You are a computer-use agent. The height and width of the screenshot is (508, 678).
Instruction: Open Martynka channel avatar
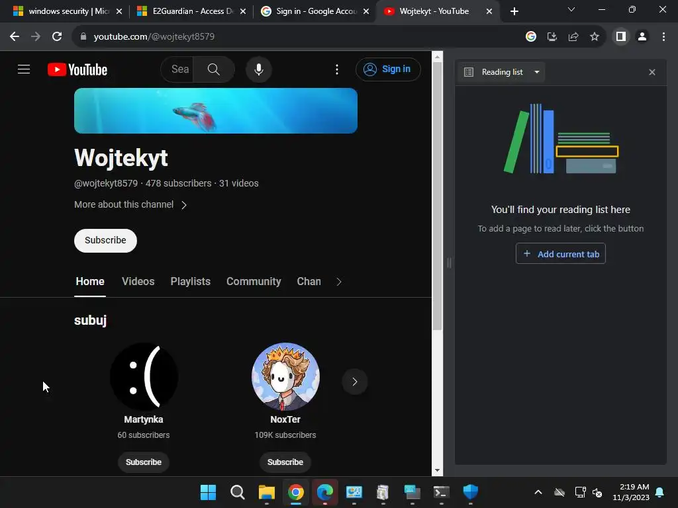[144, 376]
